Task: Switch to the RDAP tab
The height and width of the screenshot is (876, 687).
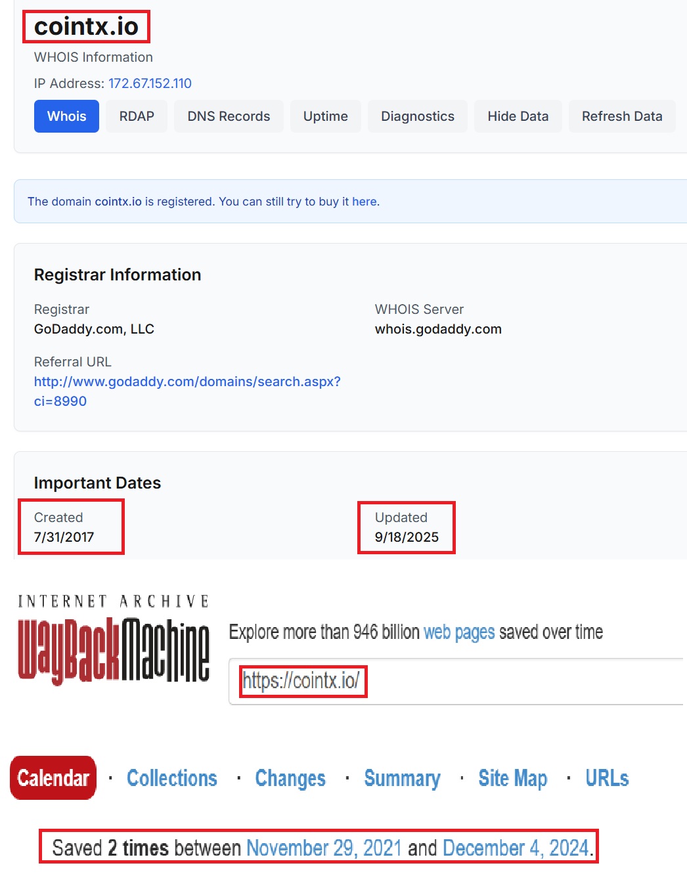Action: click(x=136, y=116)
